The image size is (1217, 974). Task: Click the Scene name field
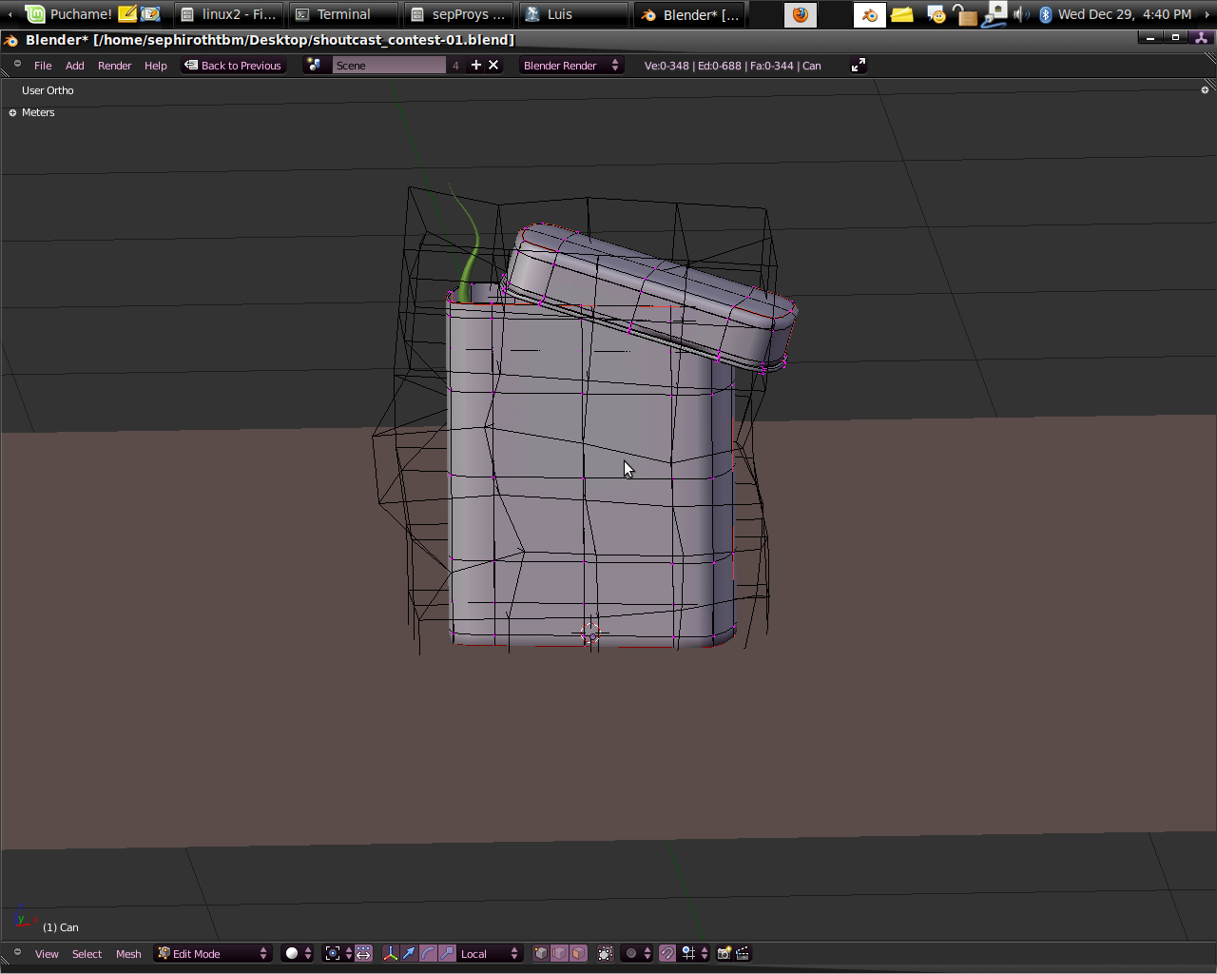pyautogui.click(x=388, y=65)
